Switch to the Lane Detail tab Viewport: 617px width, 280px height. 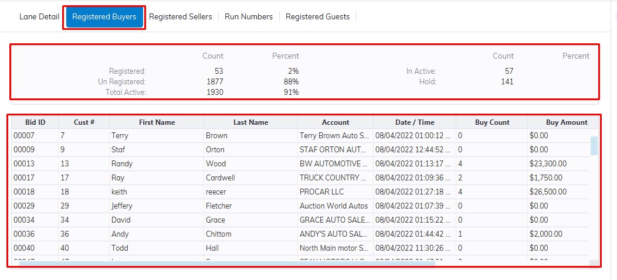[x=39, y=16]
